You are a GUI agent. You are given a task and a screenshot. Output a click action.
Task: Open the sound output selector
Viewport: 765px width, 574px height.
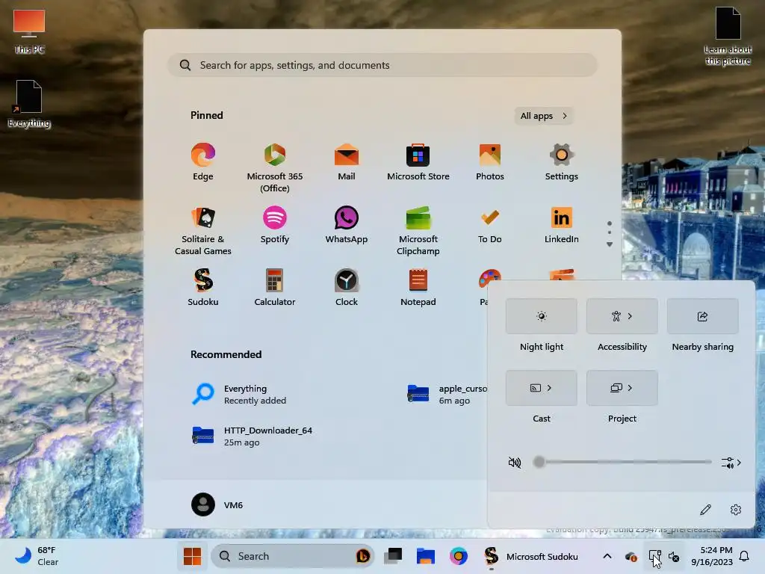[731, 462]
